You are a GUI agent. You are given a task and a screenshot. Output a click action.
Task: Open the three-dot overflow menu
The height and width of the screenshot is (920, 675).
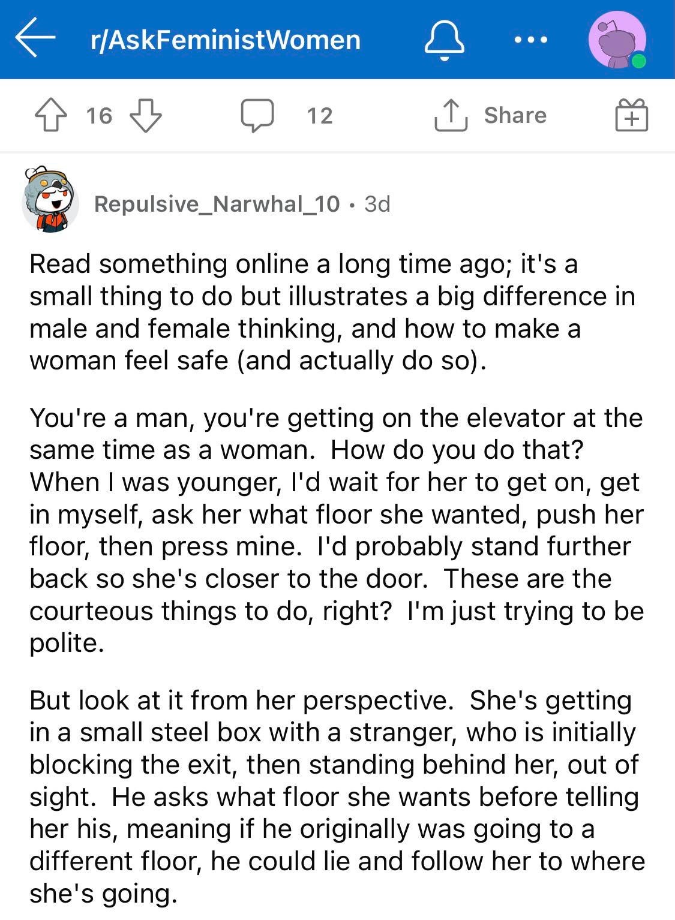tap(531, 40)
